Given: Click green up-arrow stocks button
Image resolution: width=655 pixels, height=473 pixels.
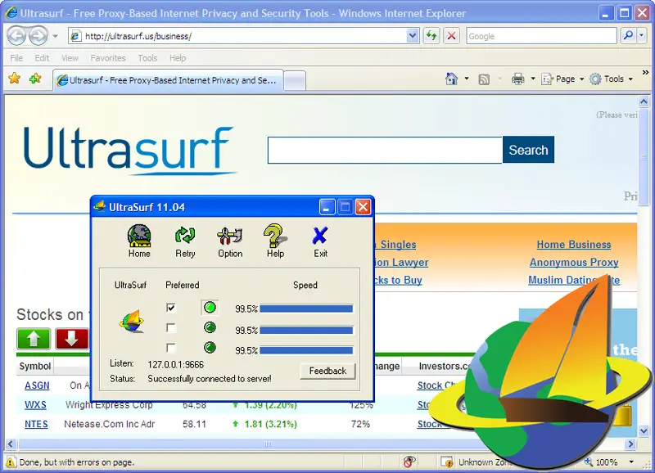Looking at the screenshot, I should click(34, 339).
